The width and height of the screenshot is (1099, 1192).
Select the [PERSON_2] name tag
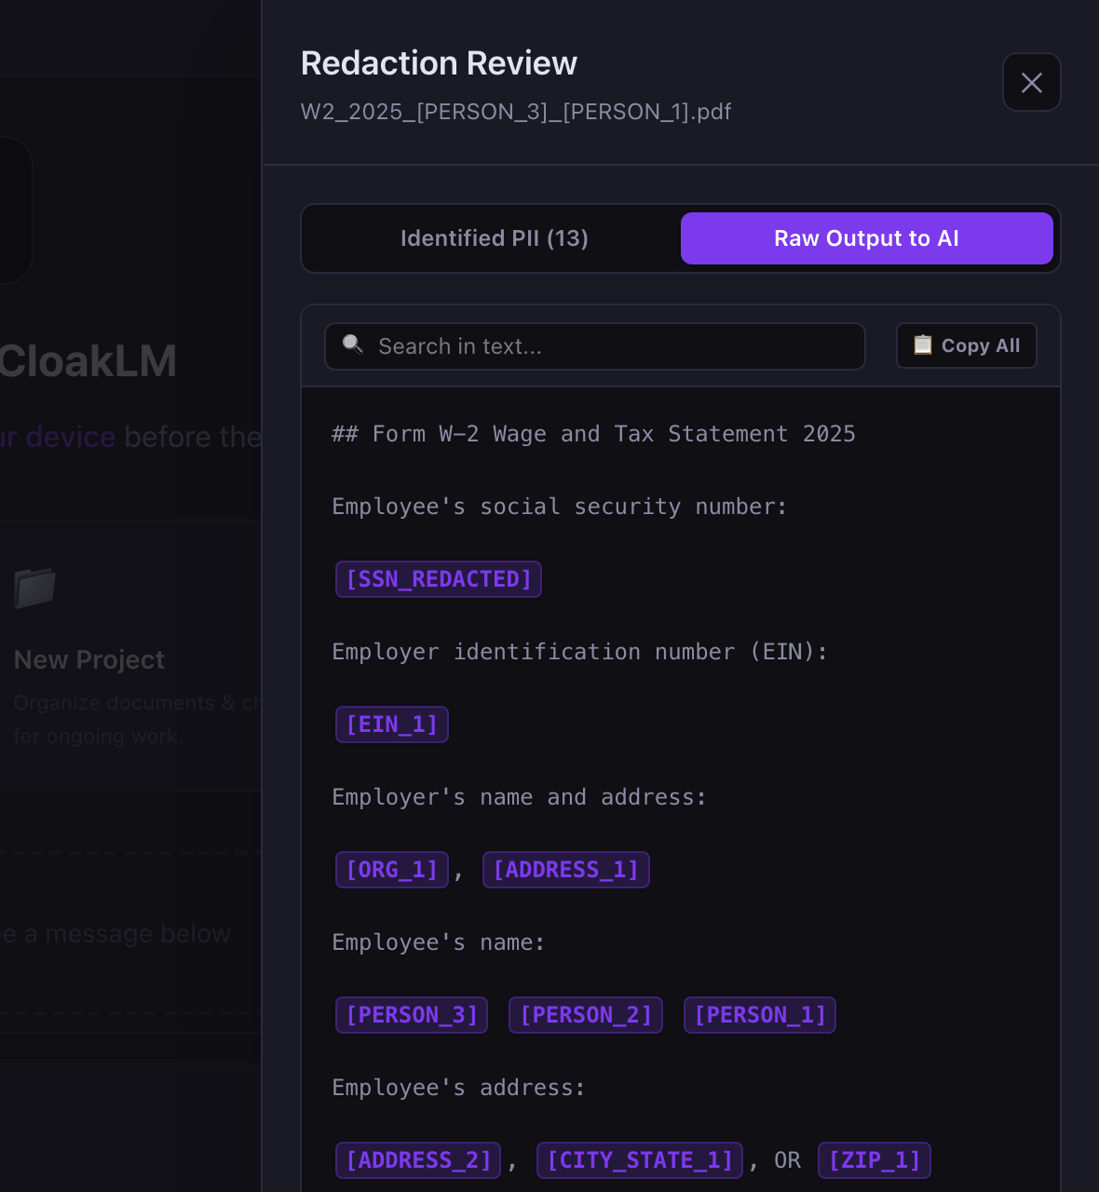586,1015
